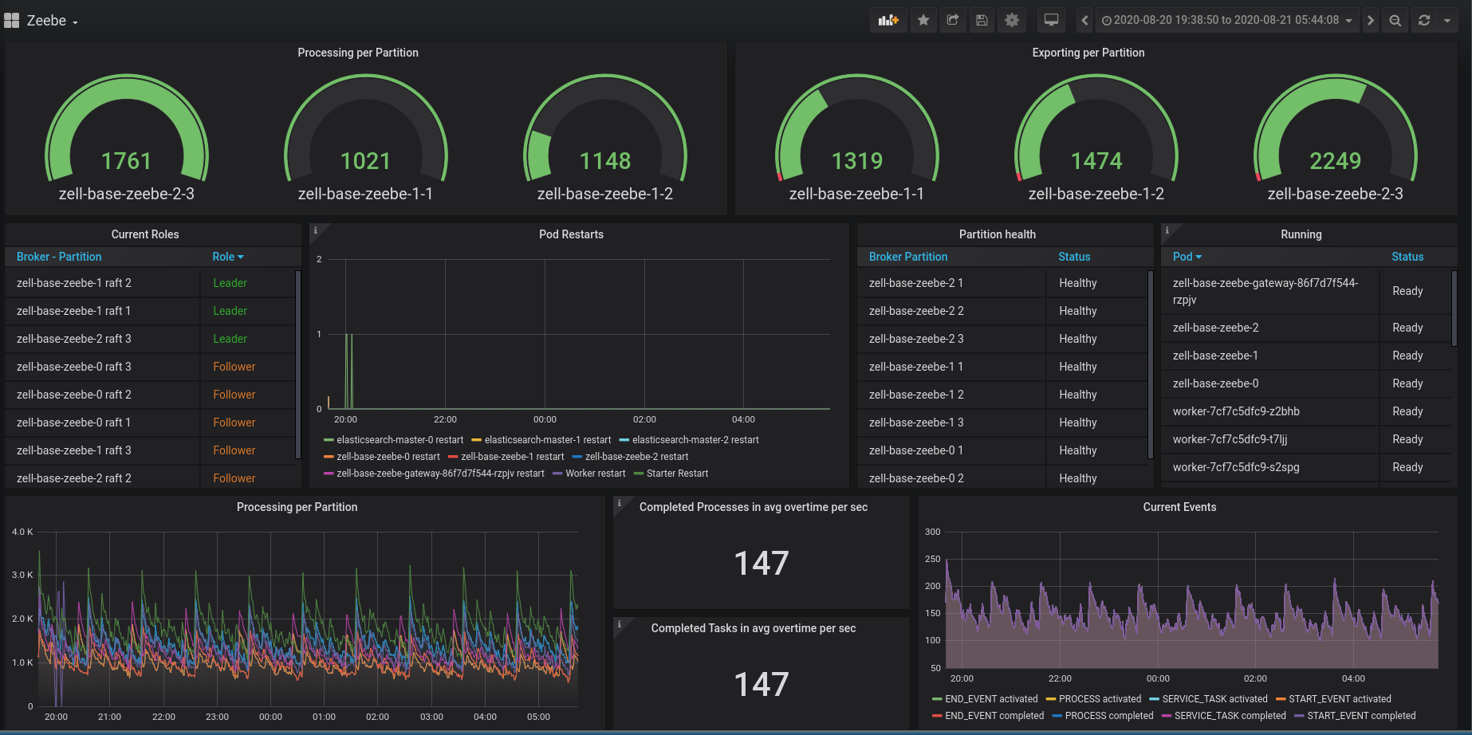This screenshot has height=735, width=1472.
Task: Open the Share dashboard icon
Action: [953, 21]
